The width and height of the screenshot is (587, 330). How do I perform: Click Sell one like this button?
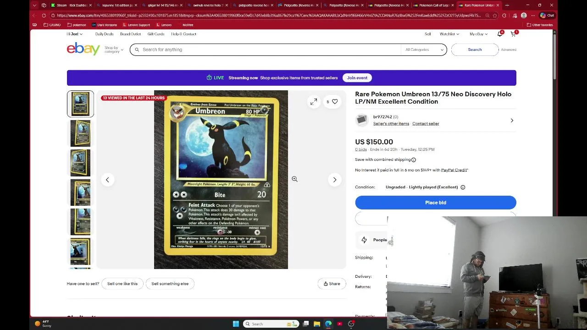122,284
